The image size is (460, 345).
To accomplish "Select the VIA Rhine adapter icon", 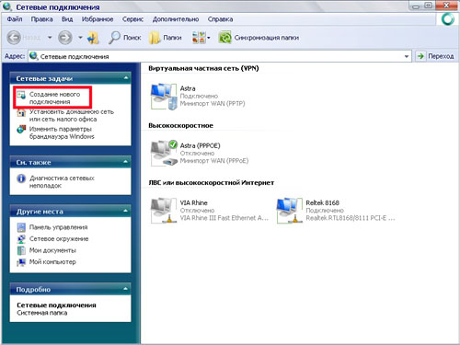I will pyautogui.click(x=164, y=211).
